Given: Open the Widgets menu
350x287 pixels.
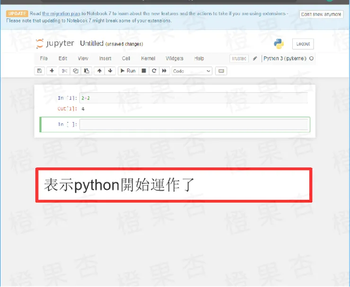Looking at the screenshot, I should pyautogui.click(x=175, y=58).
